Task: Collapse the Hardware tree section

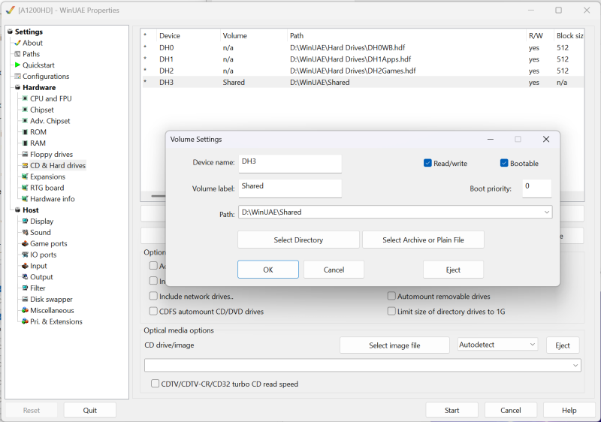Action: pyautogui.click(x=17, y=87)
